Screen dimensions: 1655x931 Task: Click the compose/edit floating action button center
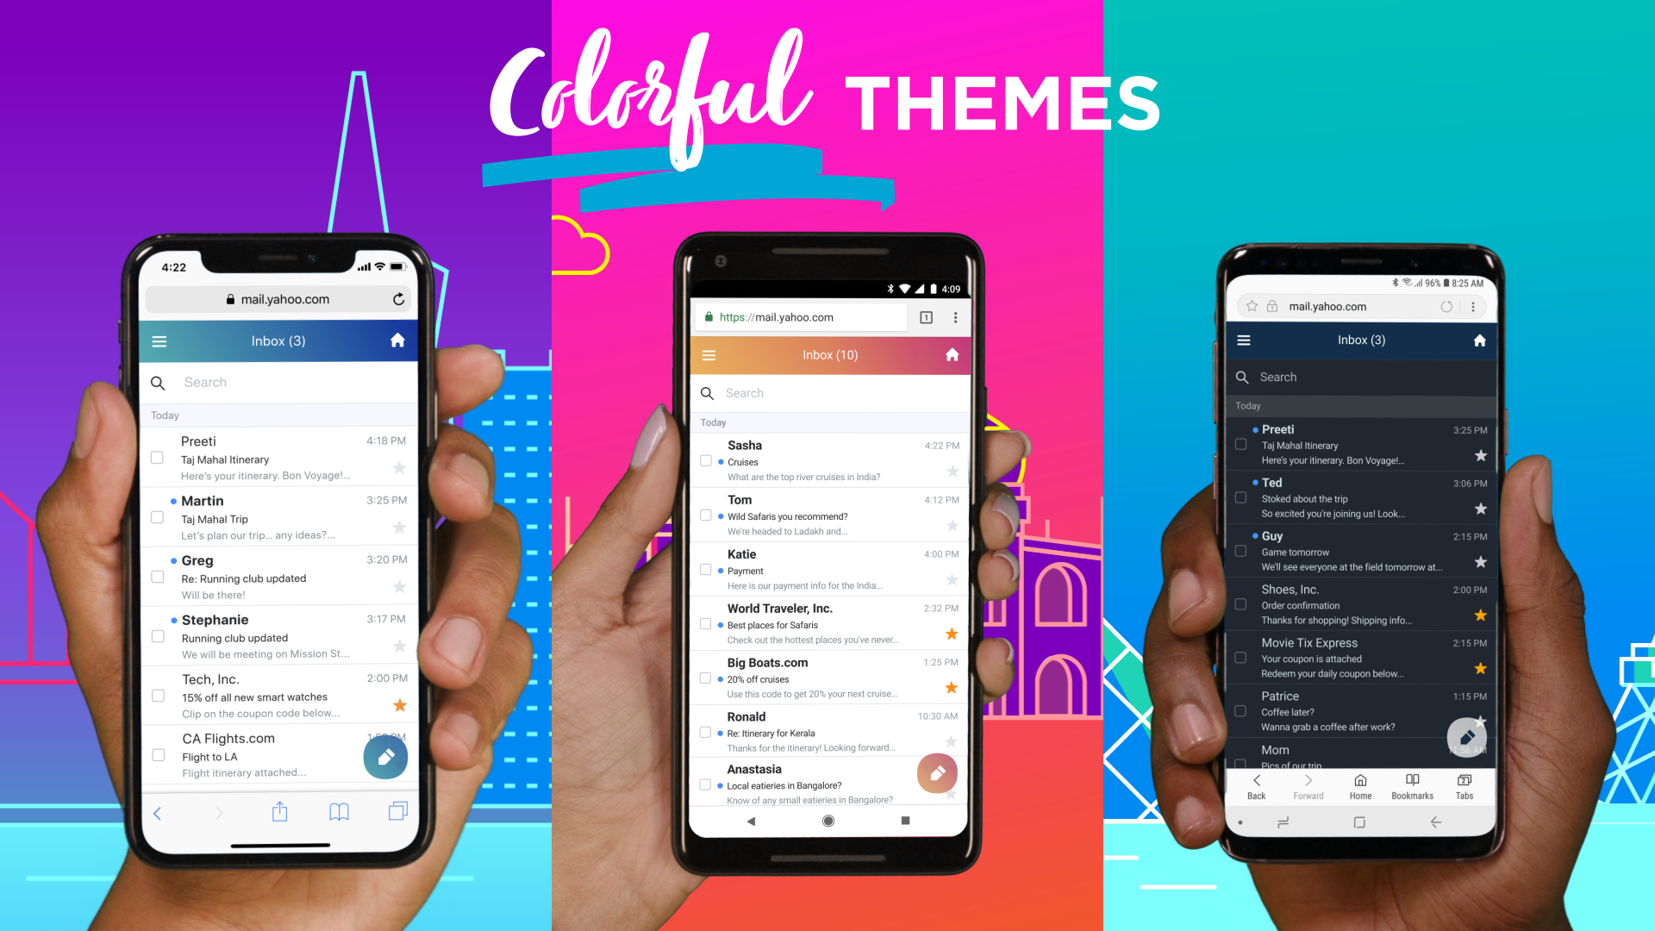point(937,773)
